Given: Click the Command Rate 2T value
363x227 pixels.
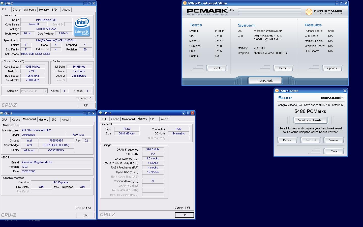Looking at the screenshot, I should tap(153, 181).
